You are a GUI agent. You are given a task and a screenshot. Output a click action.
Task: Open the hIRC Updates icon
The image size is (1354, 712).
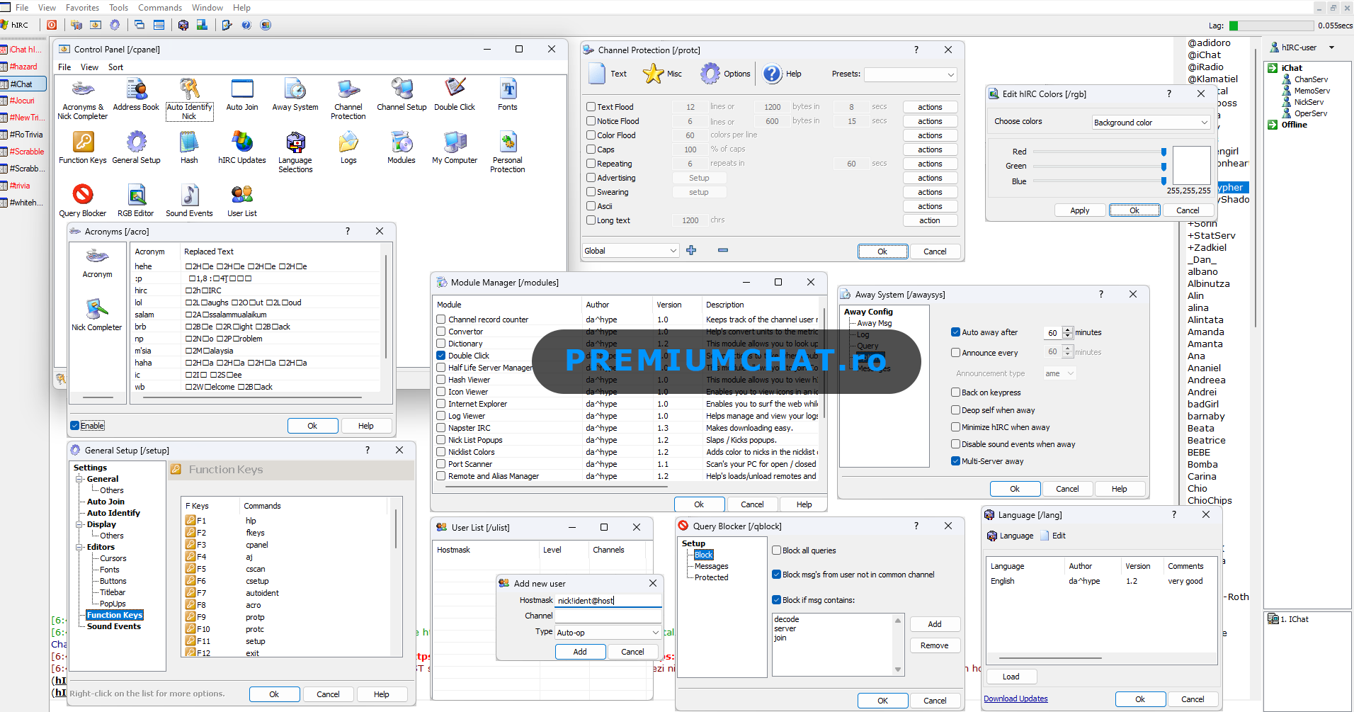(x=242, y=148)
